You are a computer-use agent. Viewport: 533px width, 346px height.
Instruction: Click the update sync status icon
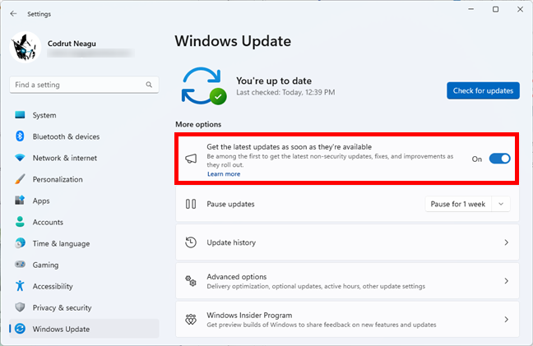click(x=204, y=86)
